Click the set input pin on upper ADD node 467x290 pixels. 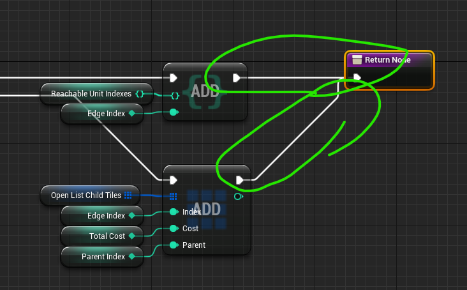(x=175, y=96)
